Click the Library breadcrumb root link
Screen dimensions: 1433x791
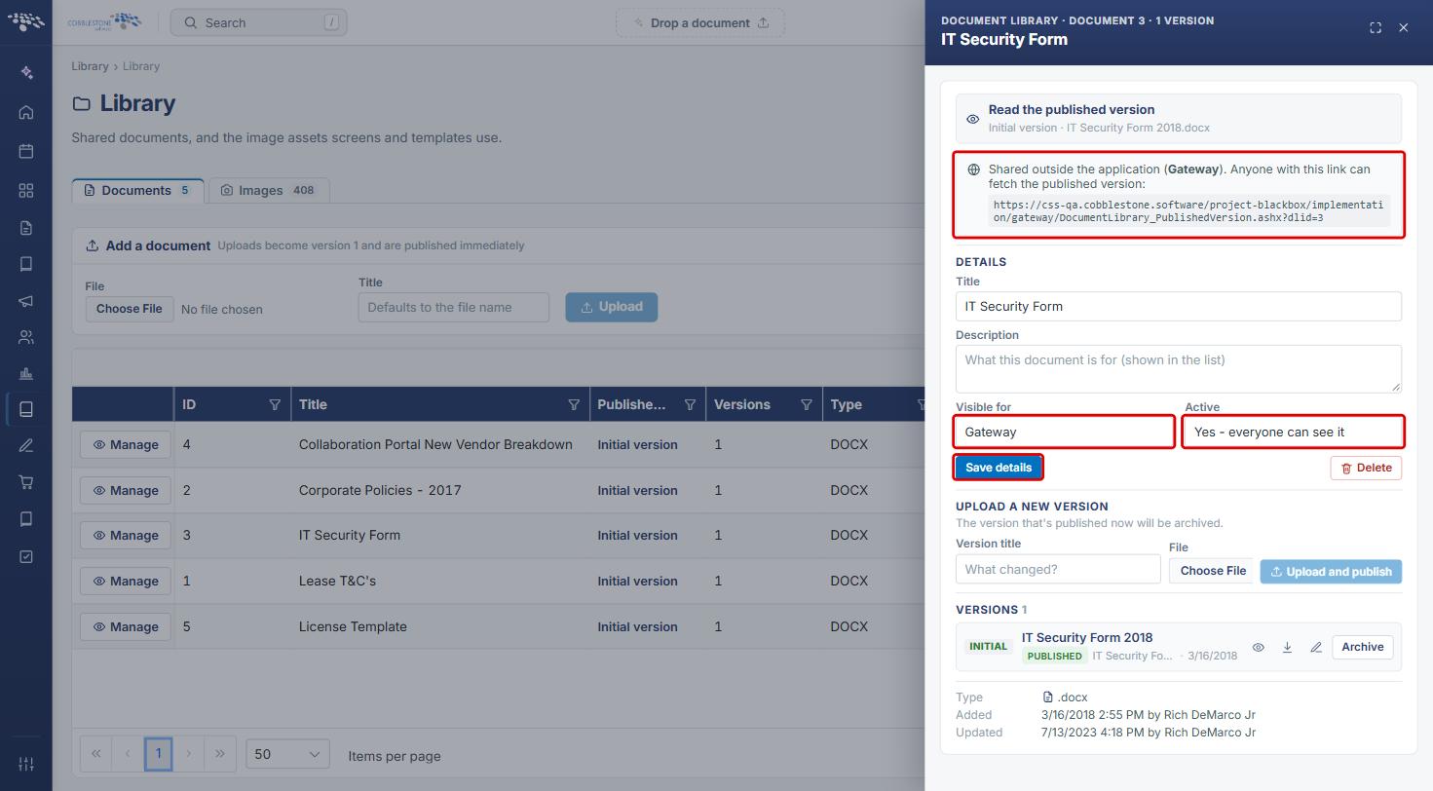point(90,66)
